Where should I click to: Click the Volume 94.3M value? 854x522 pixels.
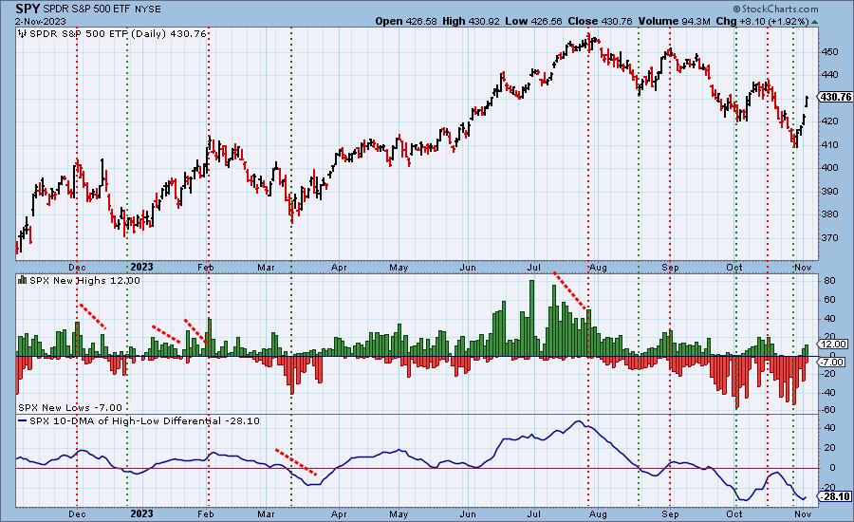(675, 21)
